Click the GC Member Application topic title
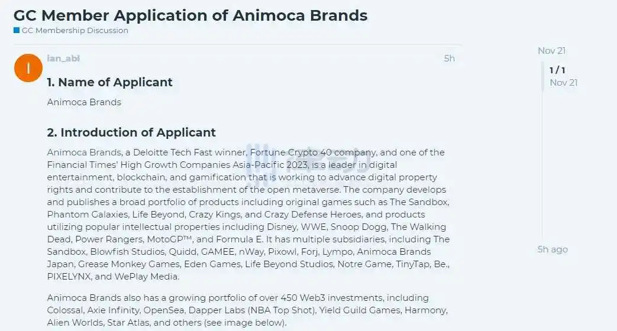617x331 pixels. [190, 15]
